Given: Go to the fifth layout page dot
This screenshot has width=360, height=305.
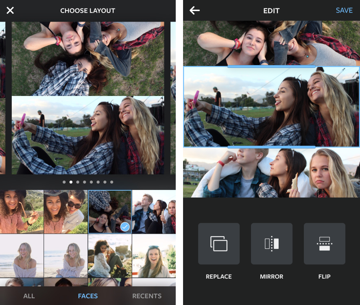Looking at the screenshot, I should point(92,182).
